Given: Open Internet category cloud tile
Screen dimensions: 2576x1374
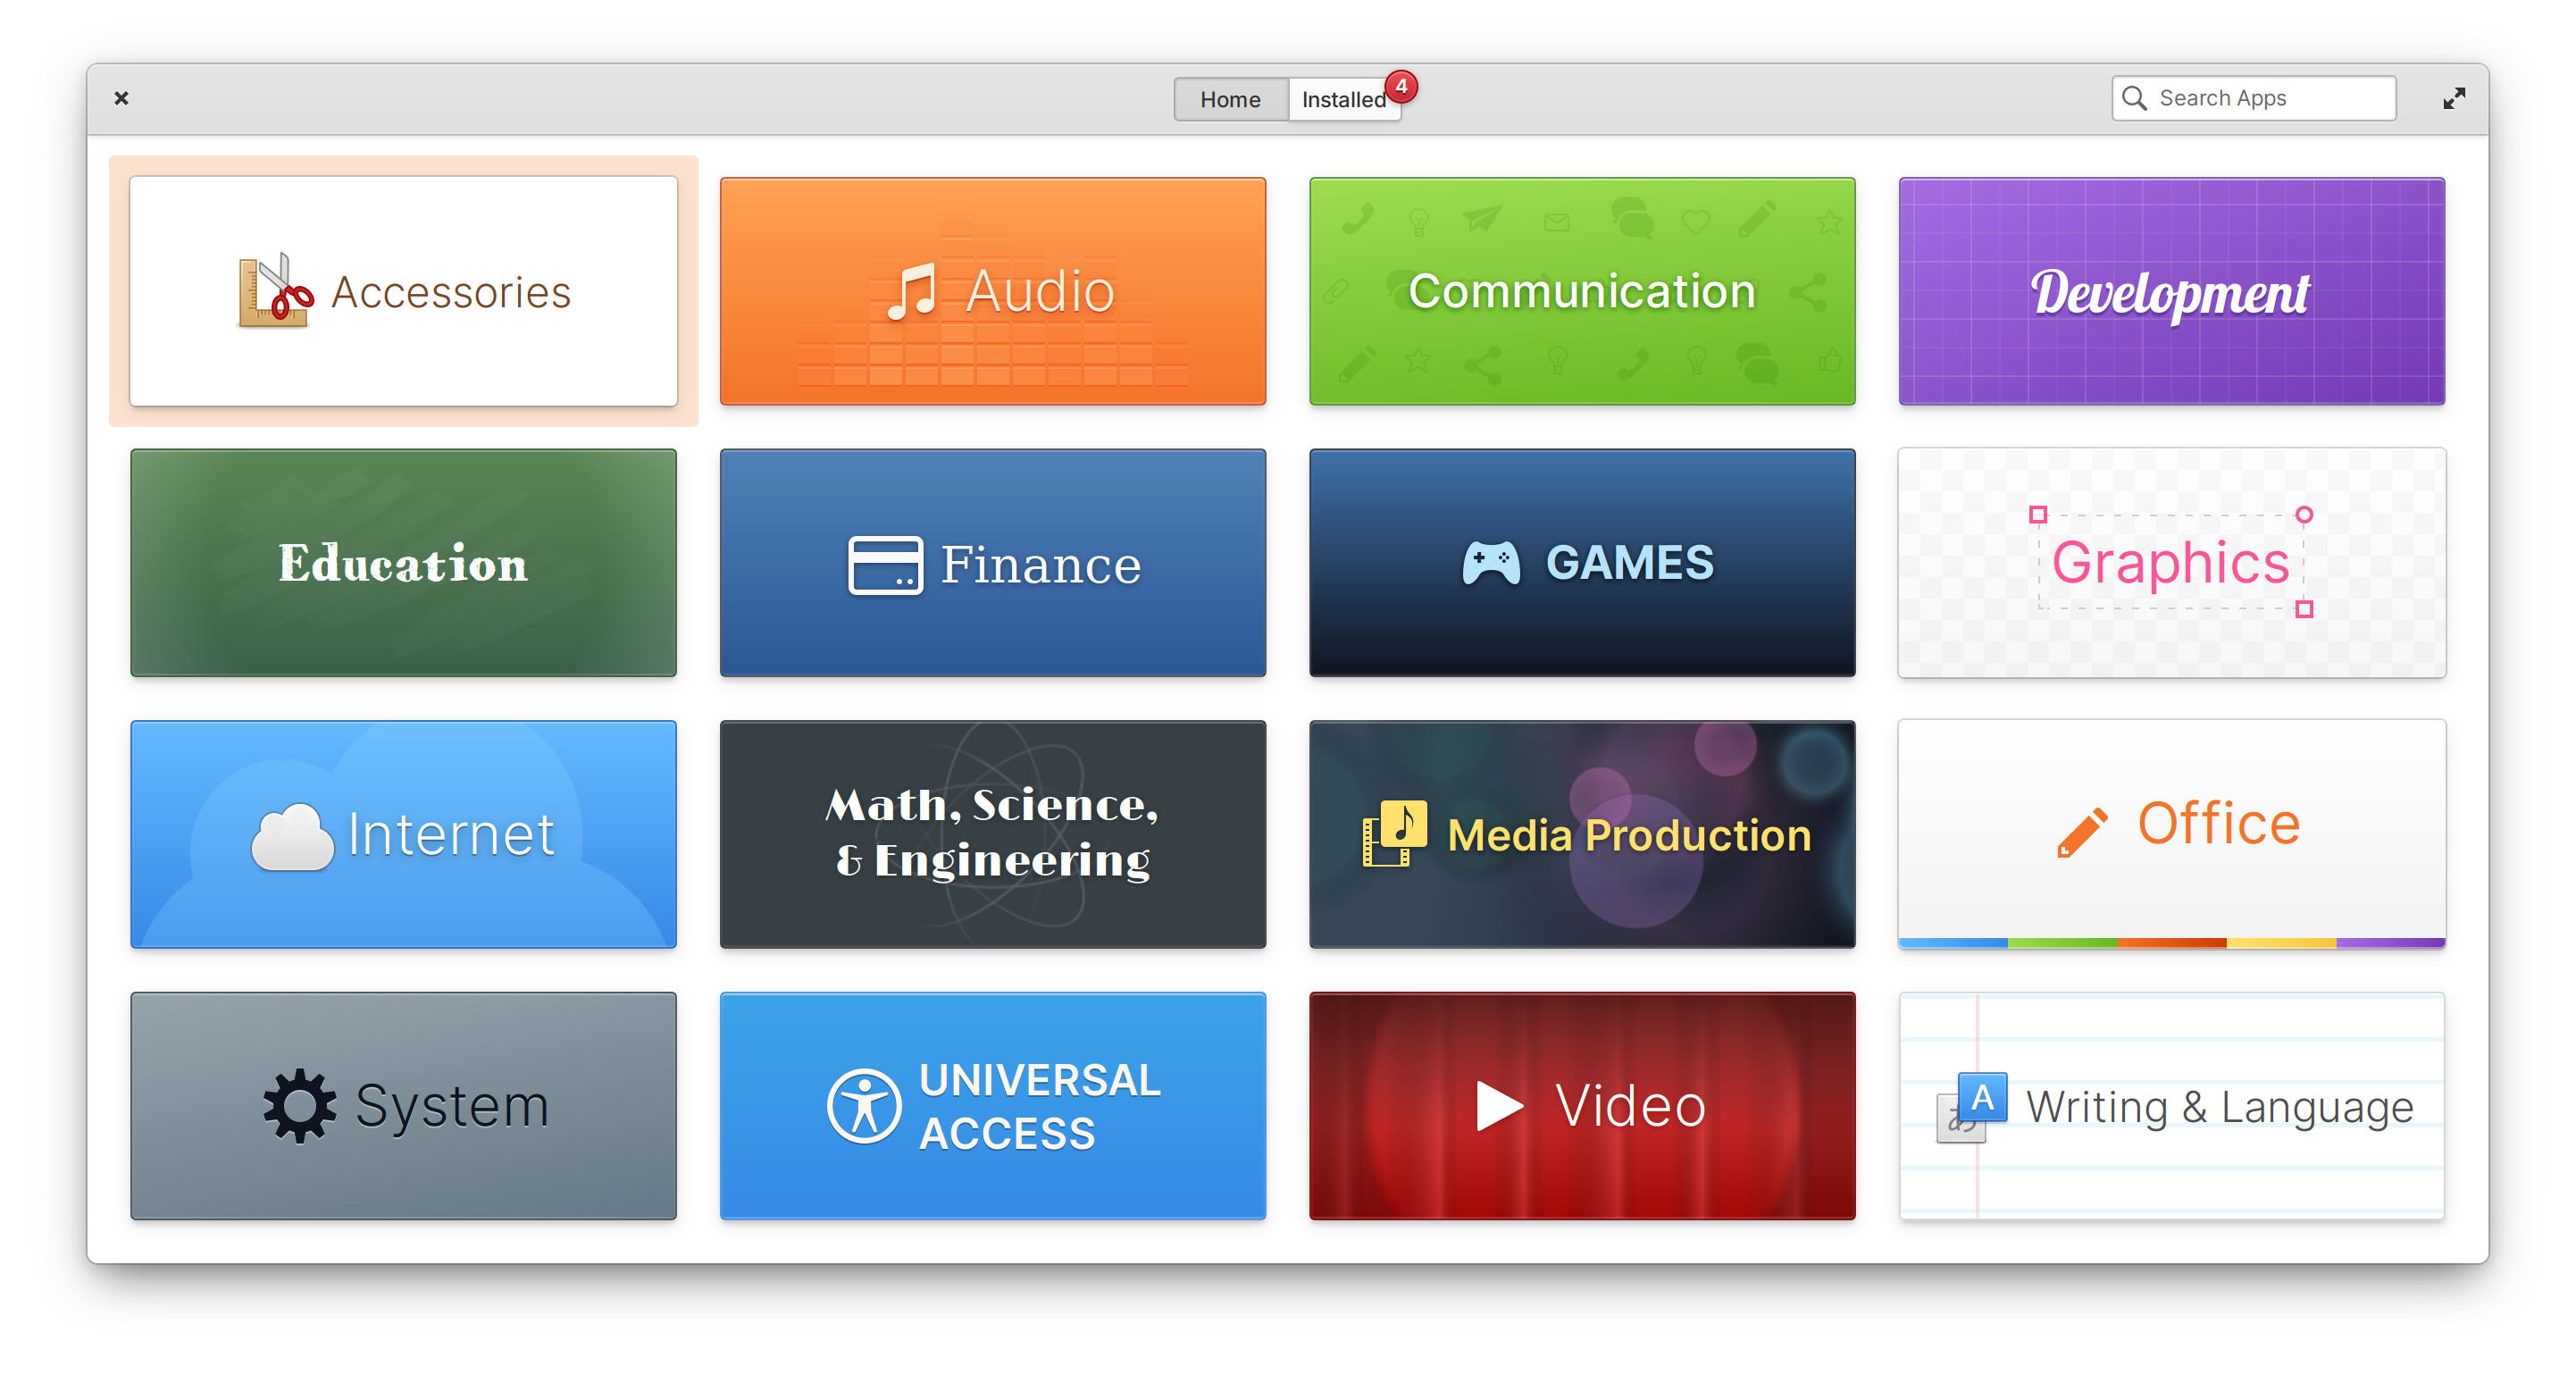Looking at the screenshot, I should (403, 834).
